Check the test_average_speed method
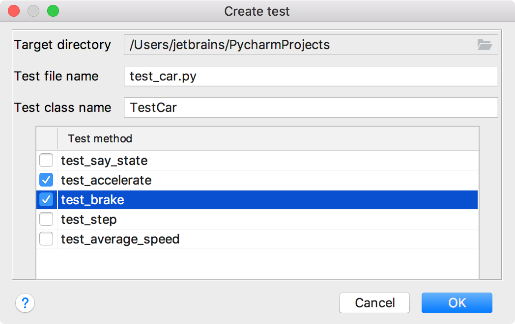The width and height of the screenshot is (515, 324). pos(46,239)
